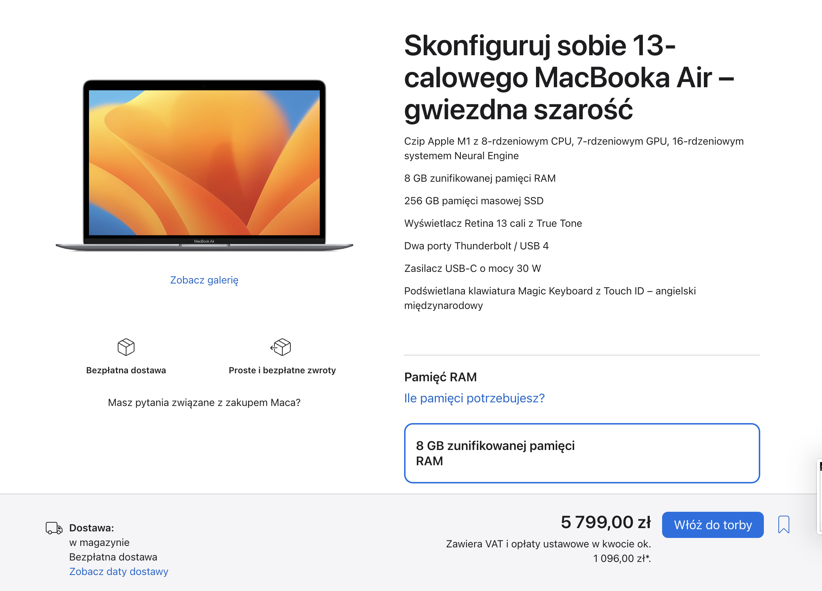The image size is (822, 591).
Task: Click the Dostawa: label in bottom bar
Action: 92,528
